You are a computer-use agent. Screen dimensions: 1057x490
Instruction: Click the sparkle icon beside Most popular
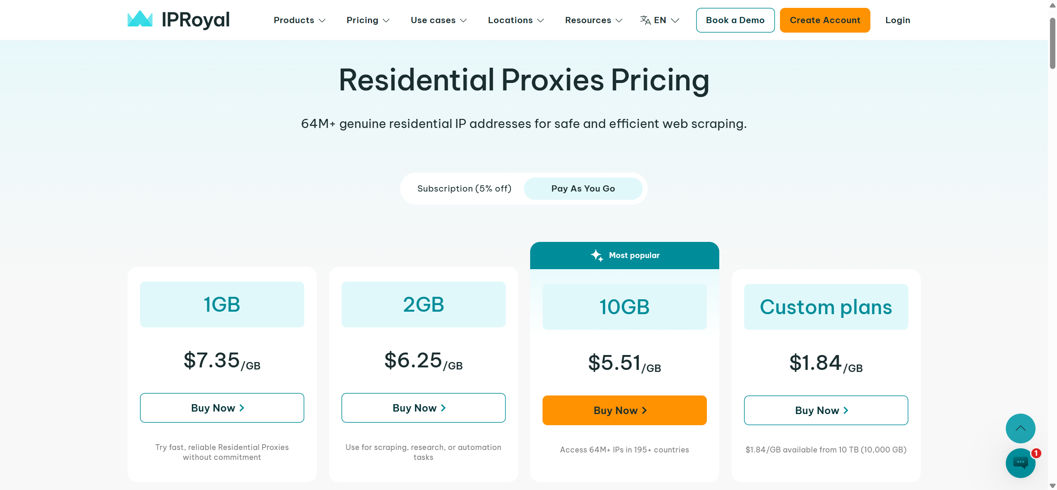[x=597, y=255]
